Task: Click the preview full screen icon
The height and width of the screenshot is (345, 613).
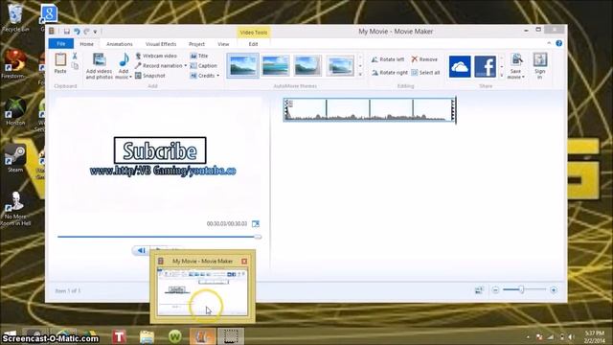Action: 256,223
